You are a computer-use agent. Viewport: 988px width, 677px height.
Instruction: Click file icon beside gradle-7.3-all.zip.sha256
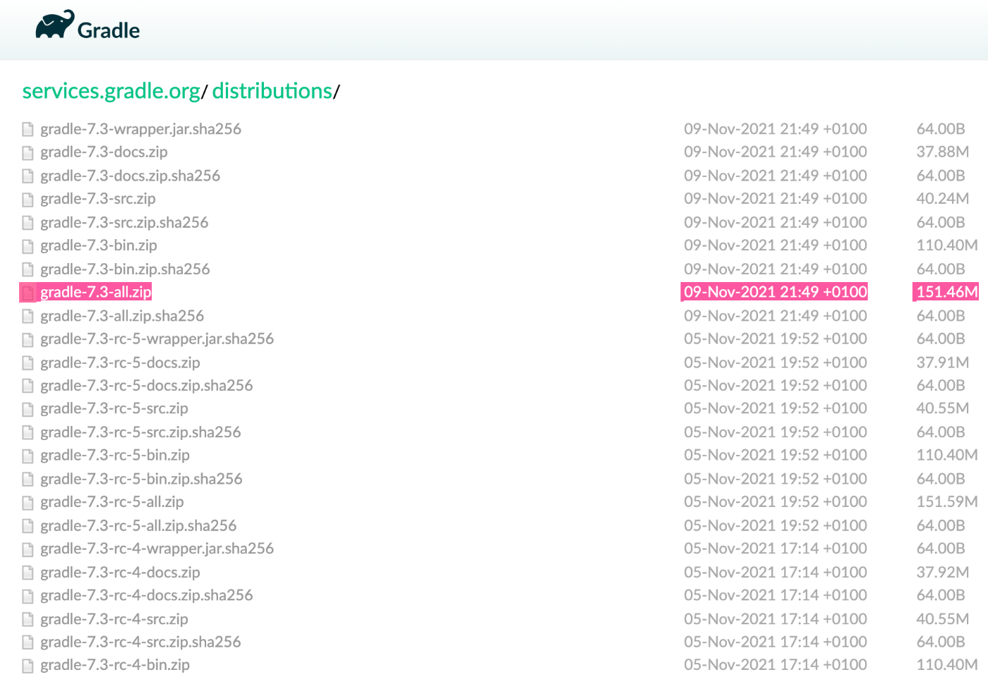point(28,316)
